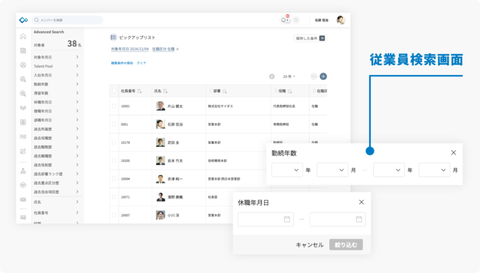Open the notification bell icon

284,20
